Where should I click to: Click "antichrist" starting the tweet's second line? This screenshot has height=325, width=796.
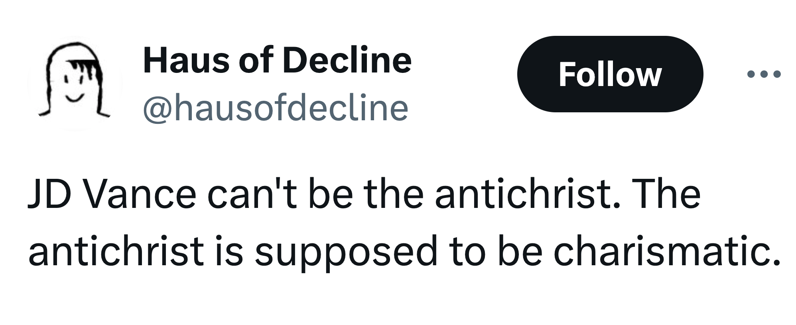pos(116,251)
